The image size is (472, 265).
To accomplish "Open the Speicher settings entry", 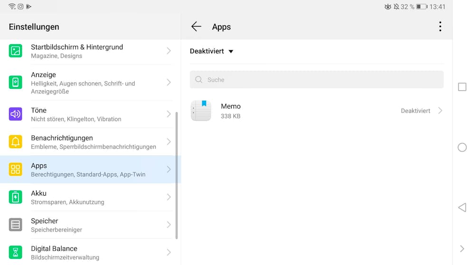I will point(90,225).
